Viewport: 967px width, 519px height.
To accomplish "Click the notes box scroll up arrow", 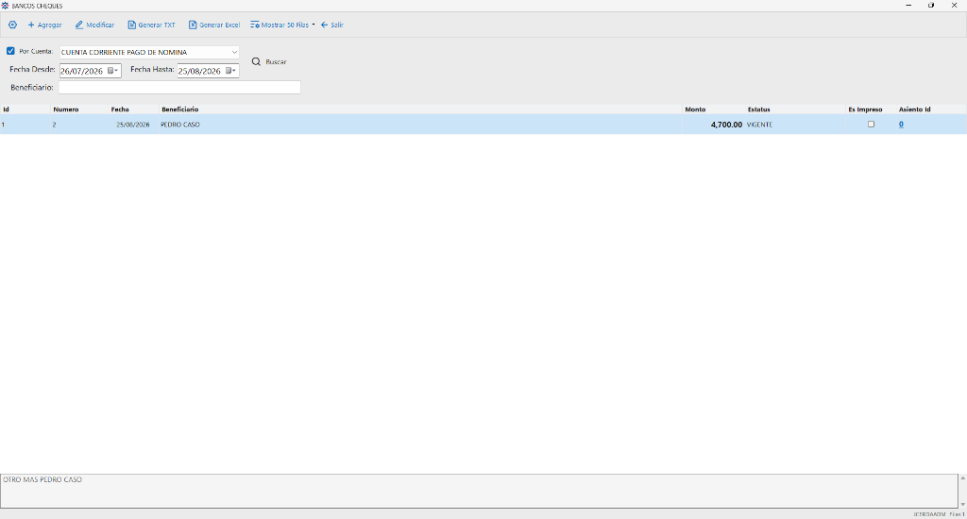I will point(962,478).
